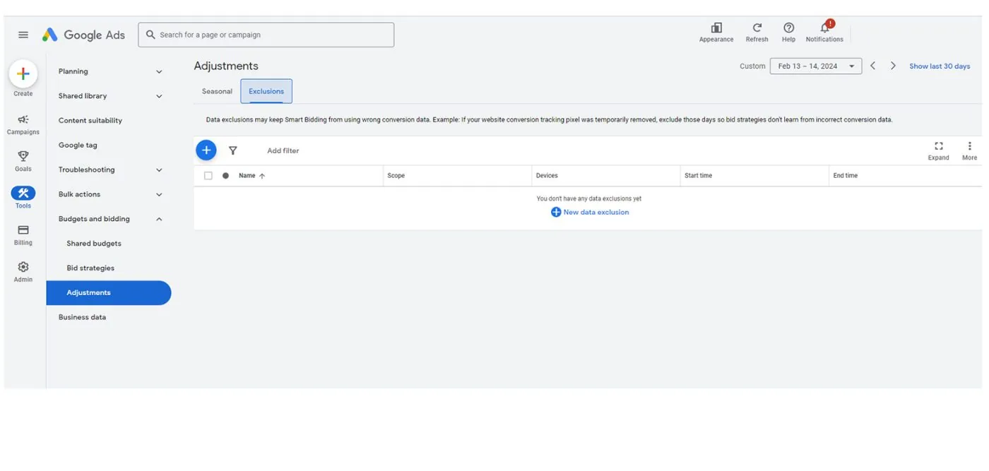Click the Google Ads logo
Image resolution: width=989 pixels, height=471 pixels.
(83, 35)
